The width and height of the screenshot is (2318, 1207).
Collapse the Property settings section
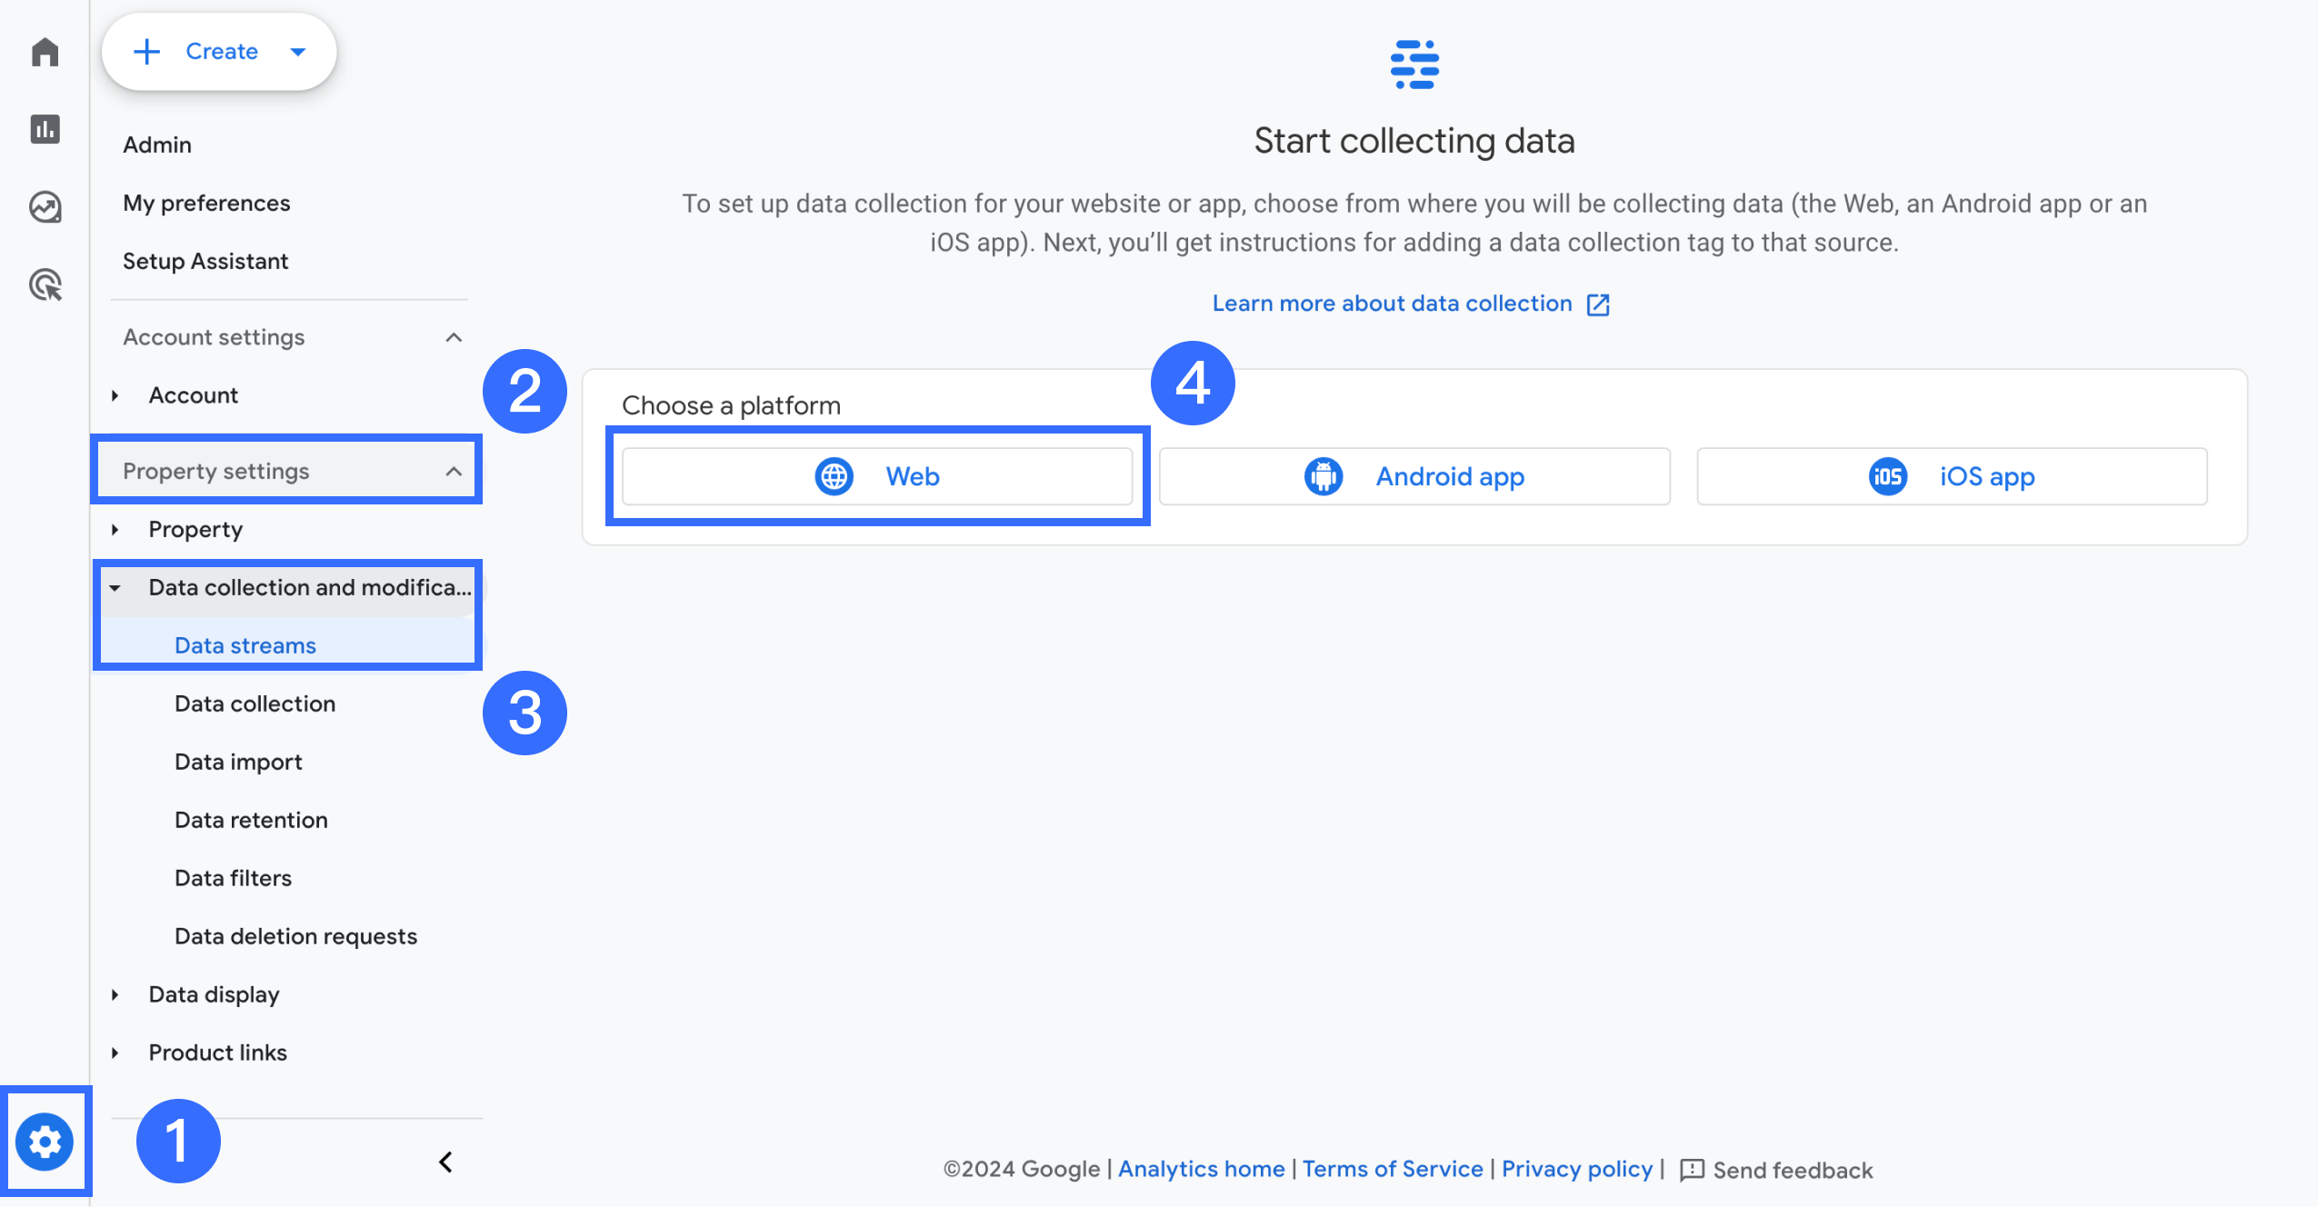pos(454,471)
